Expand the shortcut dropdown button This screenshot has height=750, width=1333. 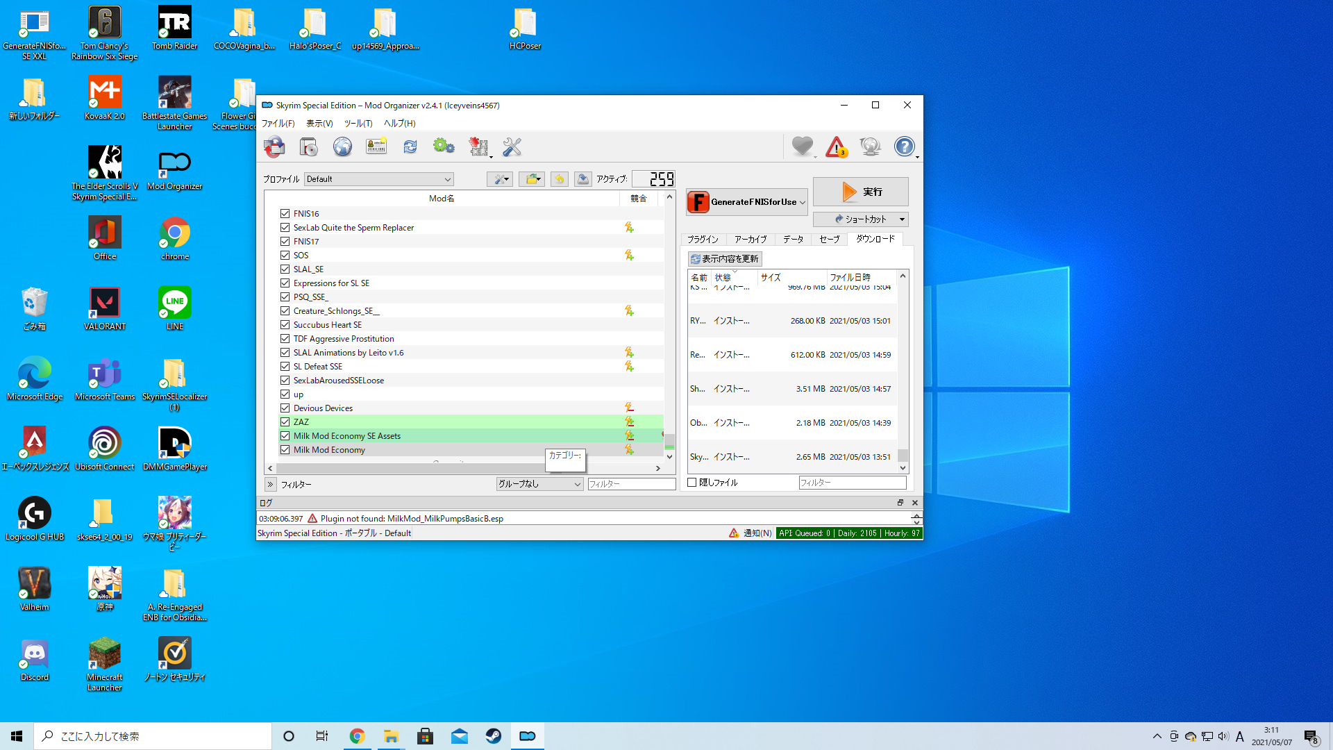click(x=902, y=219)
